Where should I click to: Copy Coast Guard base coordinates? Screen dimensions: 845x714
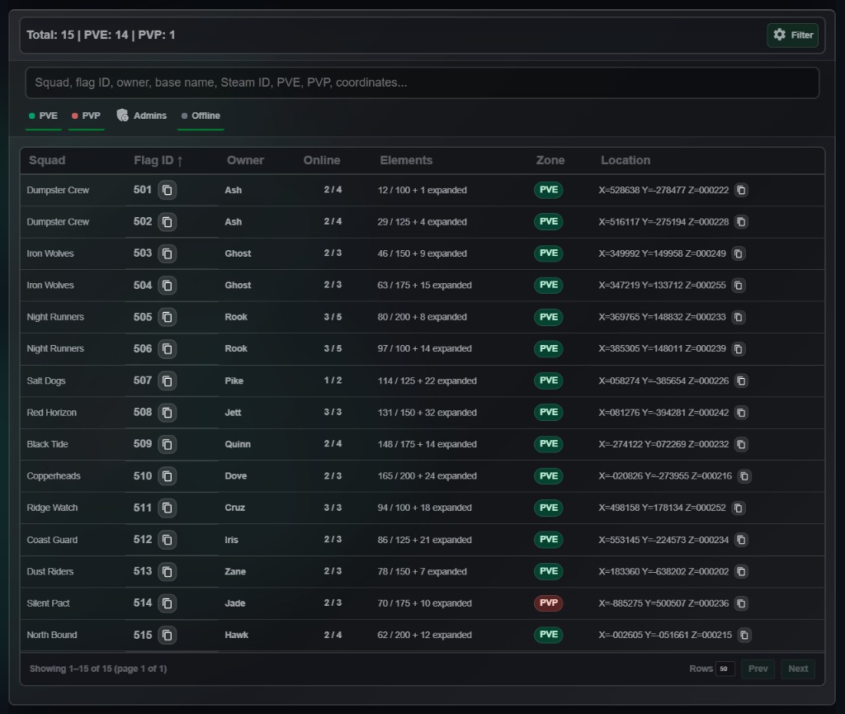pos(742,539)
